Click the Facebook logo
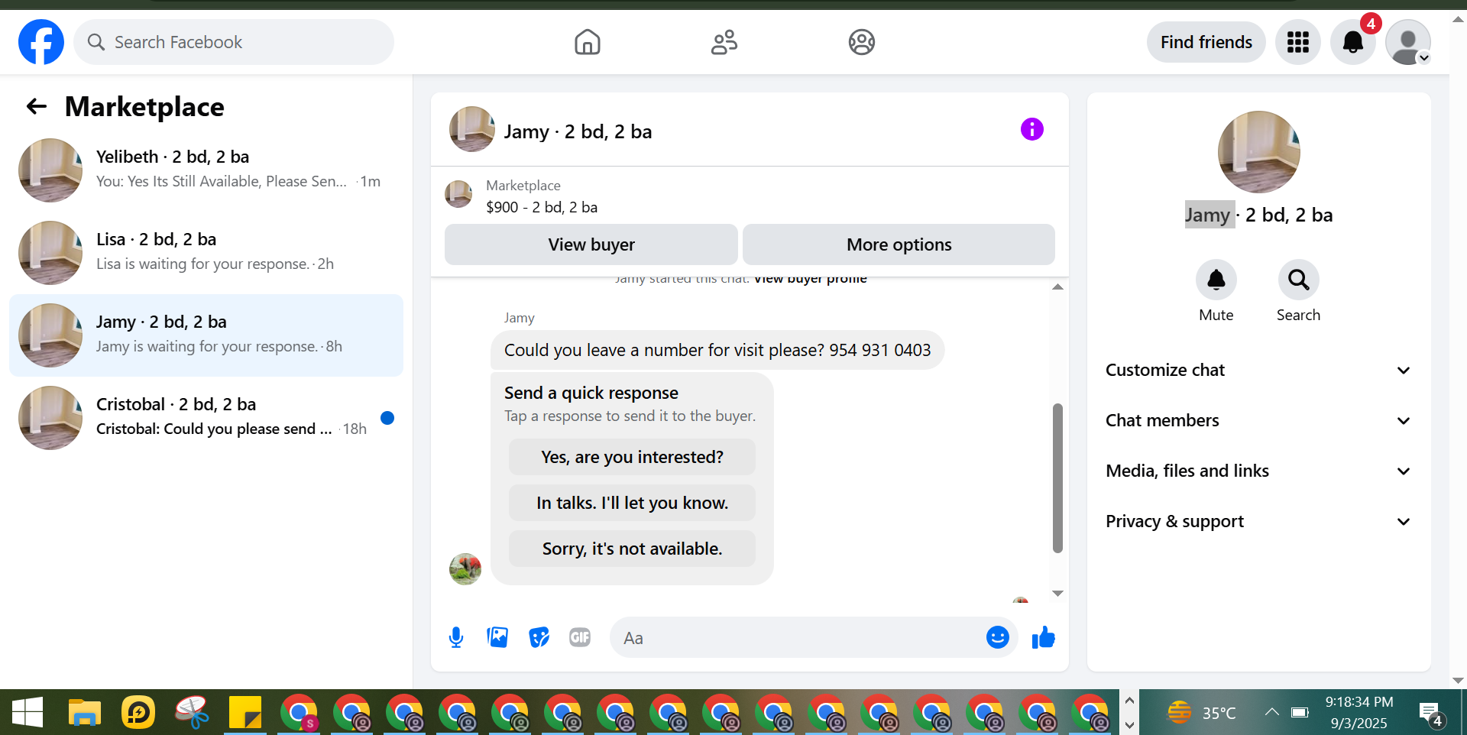 coord(41,42)
